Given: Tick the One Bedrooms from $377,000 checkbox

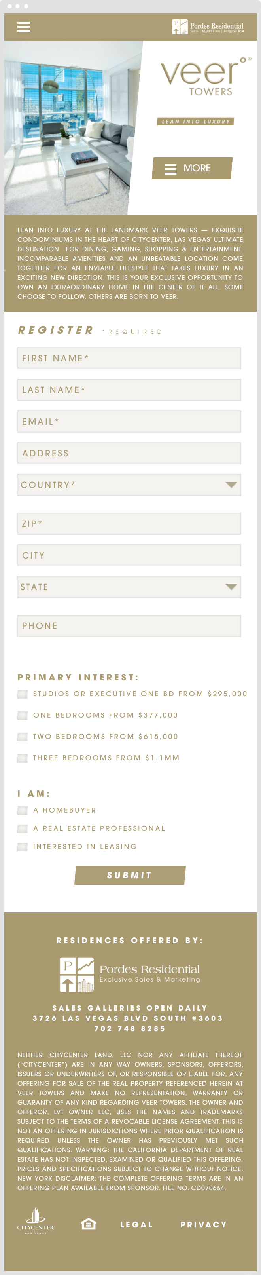Looking at the screenshot, I should click(23, 716).
